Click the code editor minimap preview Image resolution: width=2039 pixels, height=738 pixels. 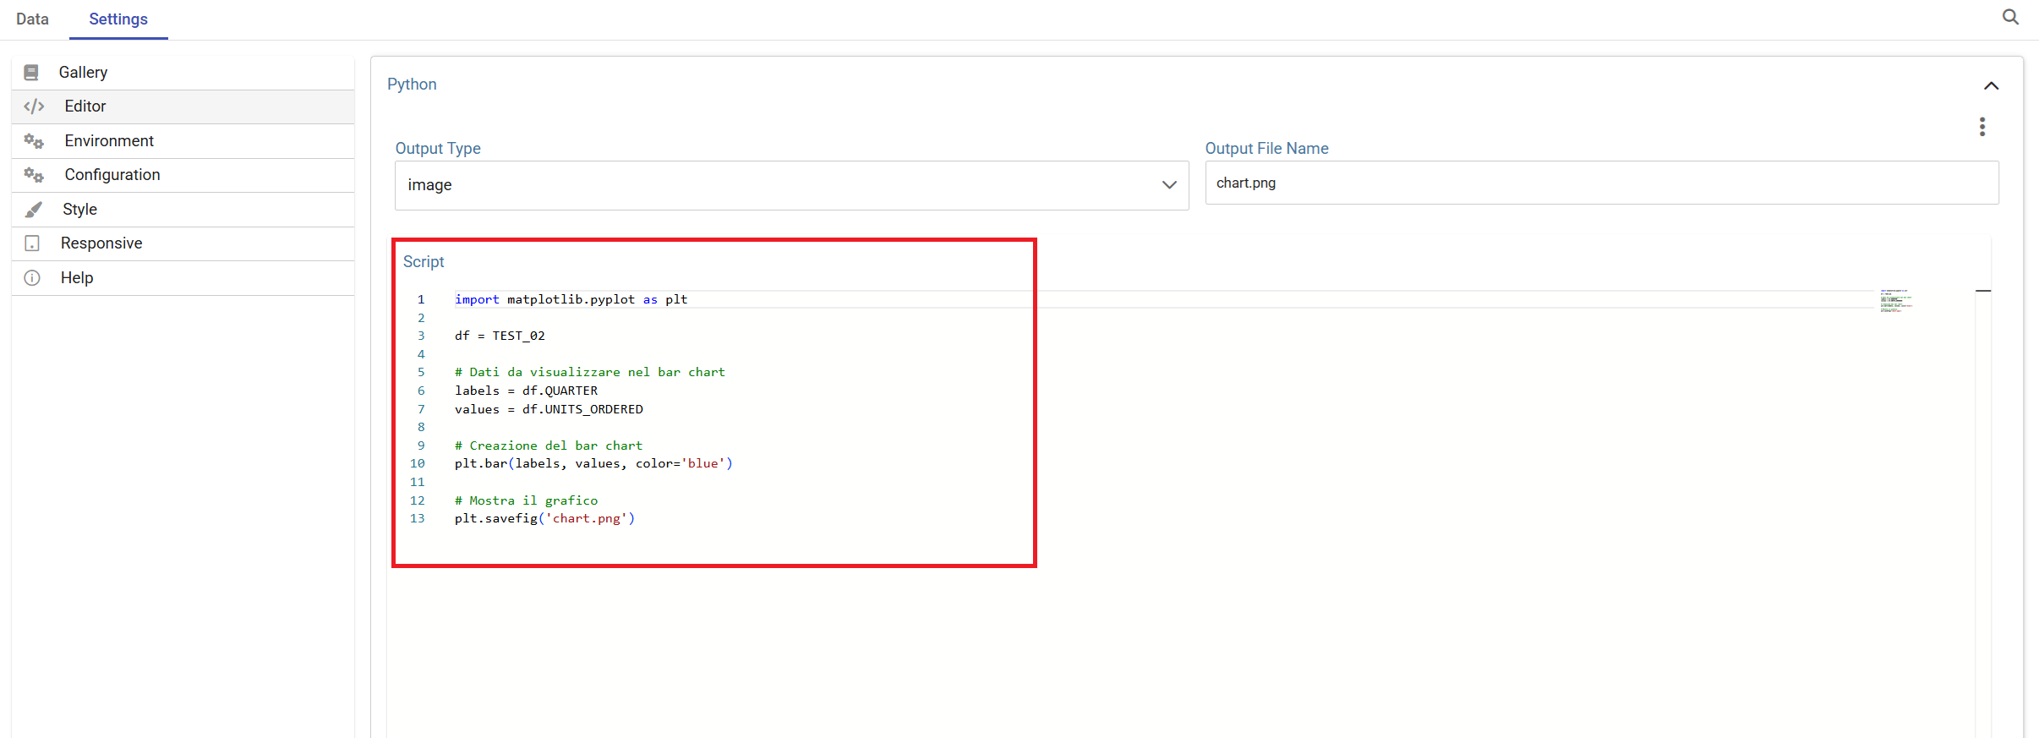(1896, 301)
